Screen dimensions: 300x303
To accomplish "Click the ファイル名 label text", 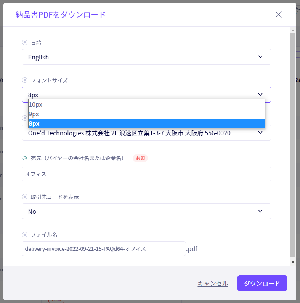I will 44,235.
